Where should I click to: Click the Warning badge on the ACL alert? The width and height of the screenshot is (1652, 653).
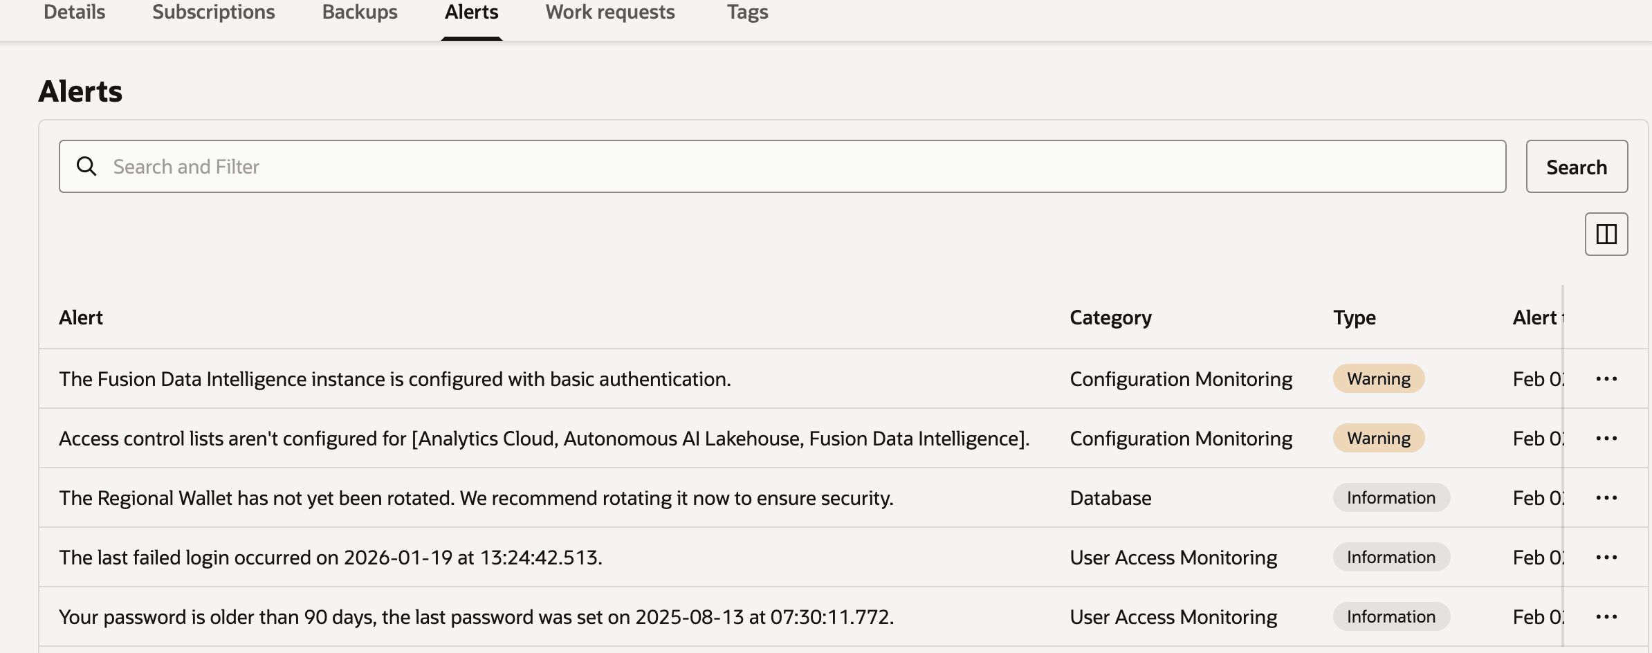coord(1378,437)
